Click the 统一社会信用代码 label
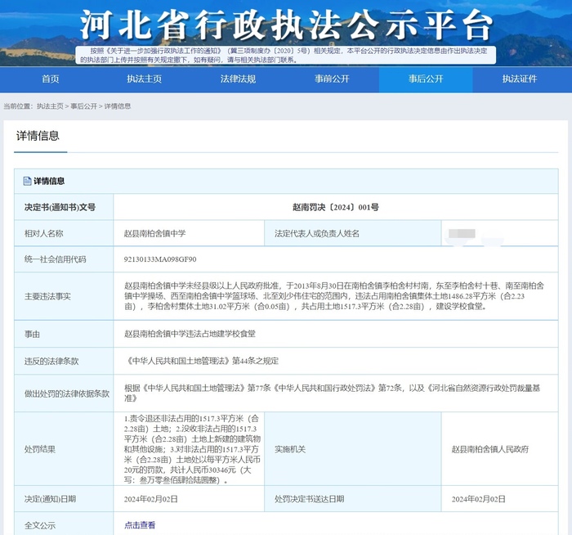The height and width of the screenshot is (535, 572). pos(55,259)
